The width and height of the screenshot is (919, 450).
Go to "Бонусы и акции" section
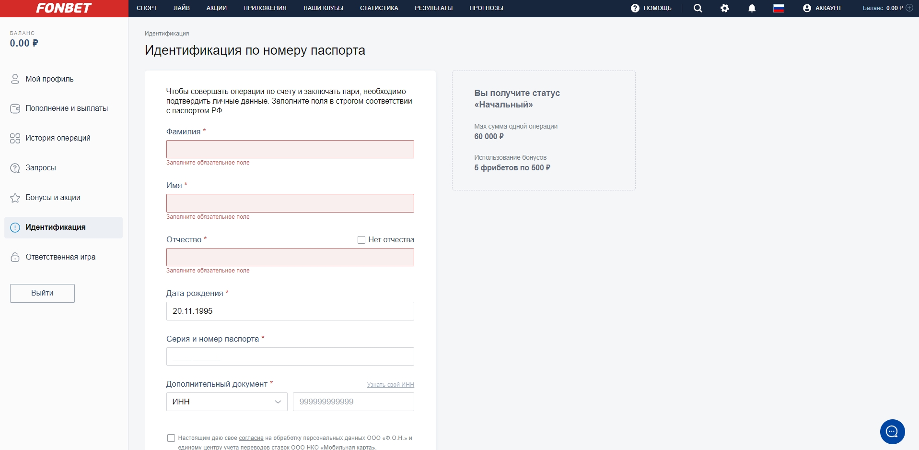coord(53,198)
